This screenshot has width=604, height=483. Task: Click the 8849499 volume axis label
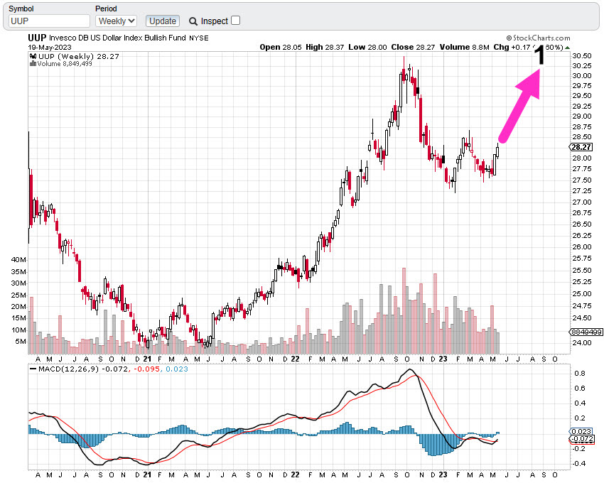coord(586,332)
